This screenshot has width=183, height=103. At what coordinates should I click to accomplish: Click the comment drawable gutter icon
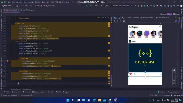pyautogui.click(x=8, y=74)
